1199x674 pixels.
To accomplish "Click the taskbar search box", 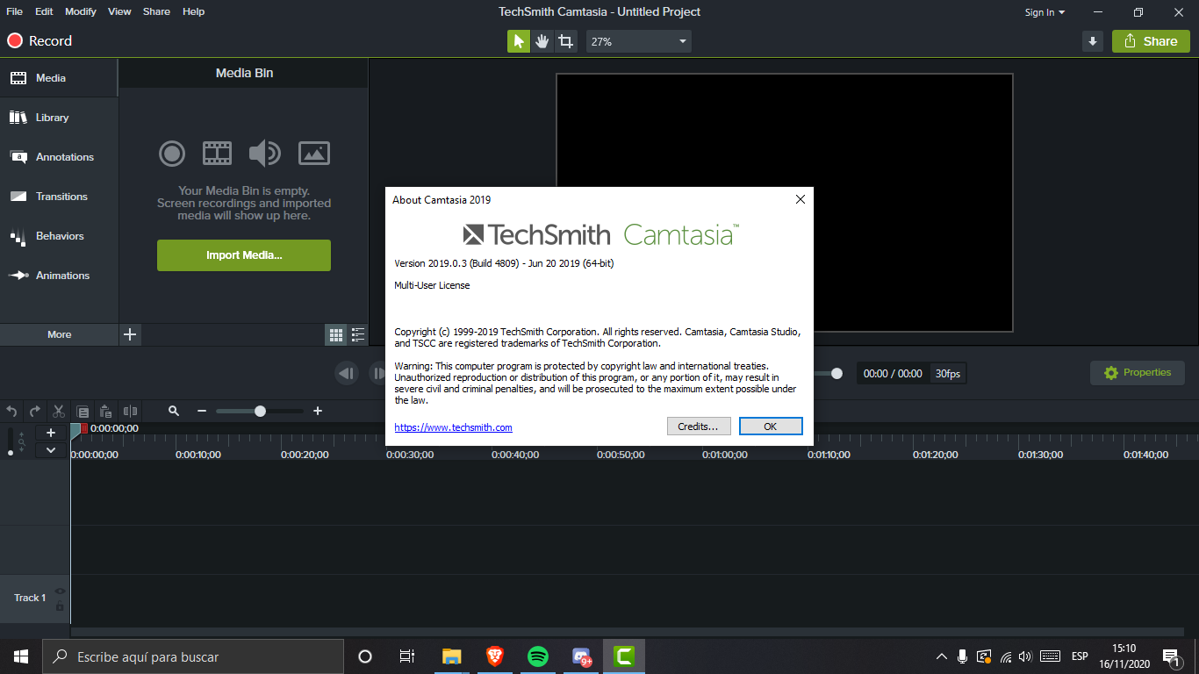I will click(x=193, y=656).
